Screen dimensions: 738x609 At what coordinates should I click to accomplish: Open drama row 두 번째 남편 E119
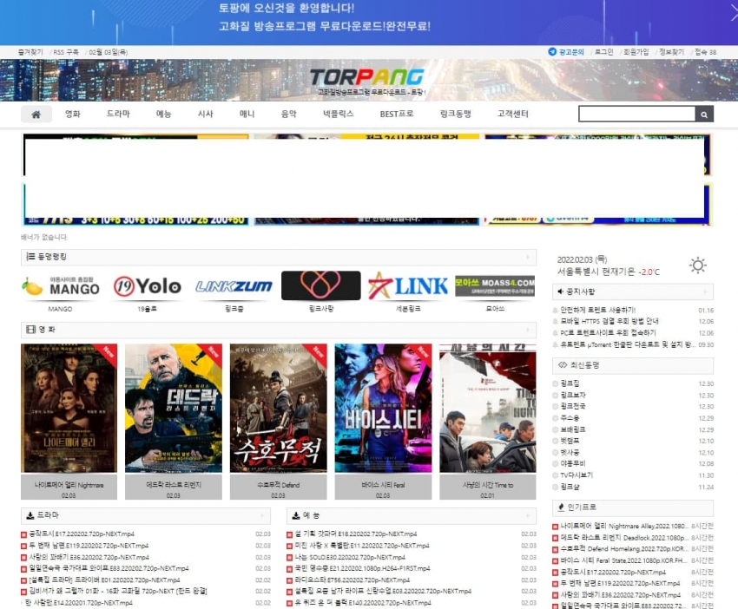pyautogui.click(x=89, y=546)
